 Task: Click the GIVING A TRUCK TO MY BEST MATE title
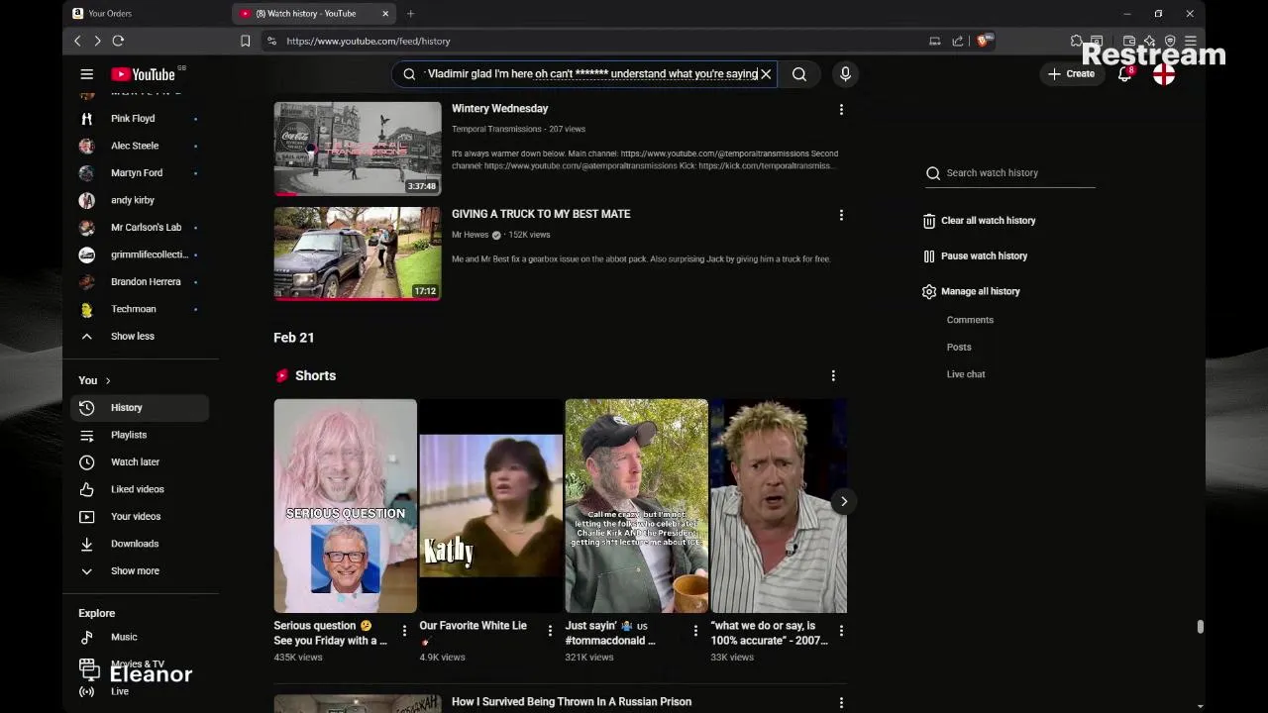(541, 214)
